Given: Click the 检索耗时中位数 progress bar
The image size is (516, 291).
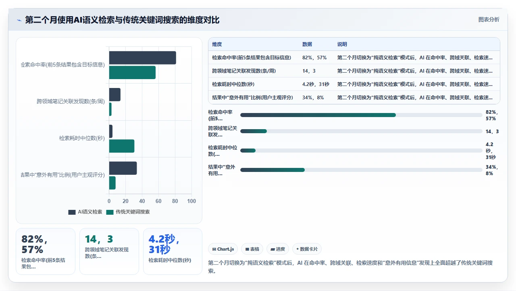Looking at the screenshot, I should [x=361, y=151].
